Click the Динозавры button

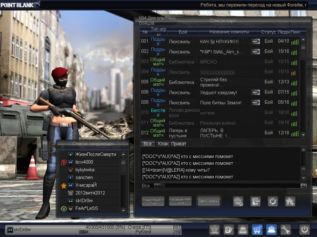click(x=209, y=201)
